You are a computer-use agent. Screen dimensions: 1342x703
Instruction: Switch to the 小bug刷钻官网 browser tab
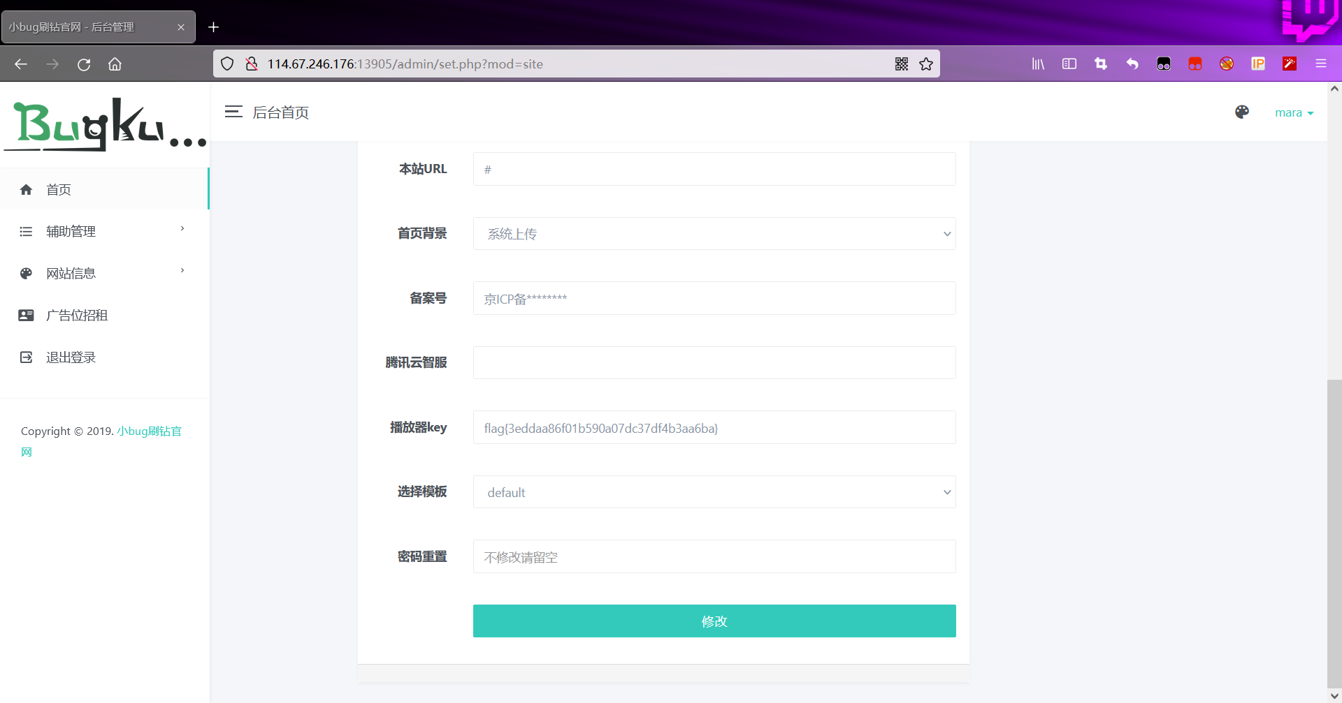(x=91, y=27)
